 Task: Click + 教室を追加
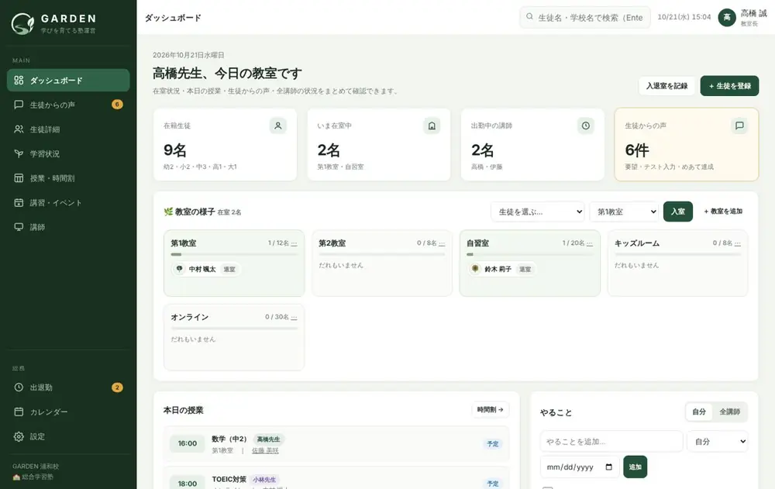(x=723, y=212)
